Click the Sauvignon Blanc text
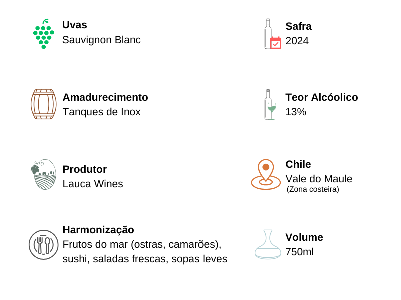The height and width of the screenshot is (300, 401). pos(101,40)
